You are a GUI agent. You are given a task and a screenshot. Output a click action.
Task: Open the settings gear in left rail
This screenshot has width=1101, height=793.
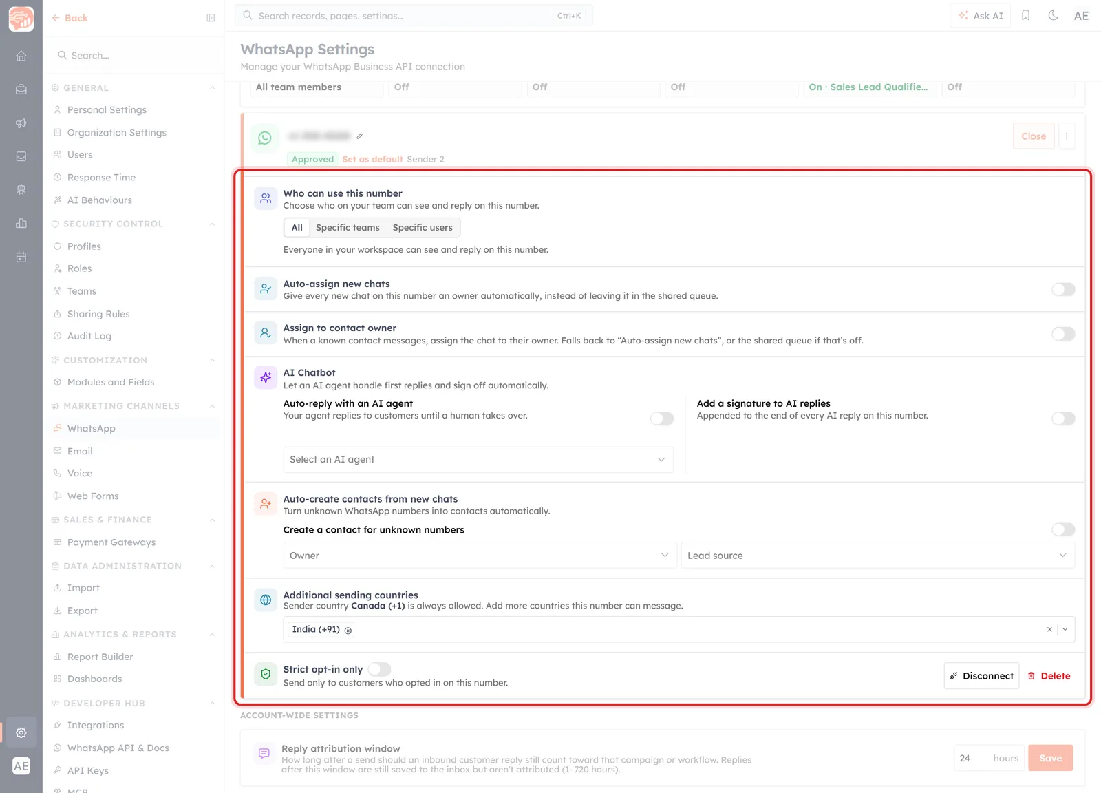click(21, 732)
